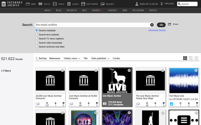This screenshot has height=125, width=201.
Task: Select Search text contents option
Action: tap(37, 35)
